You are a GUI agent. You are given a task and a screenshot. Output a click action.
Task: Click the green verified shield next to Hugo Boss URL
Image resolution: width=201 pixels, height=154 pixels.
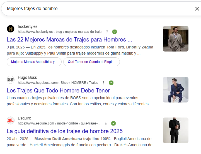[x=111, y=83]
